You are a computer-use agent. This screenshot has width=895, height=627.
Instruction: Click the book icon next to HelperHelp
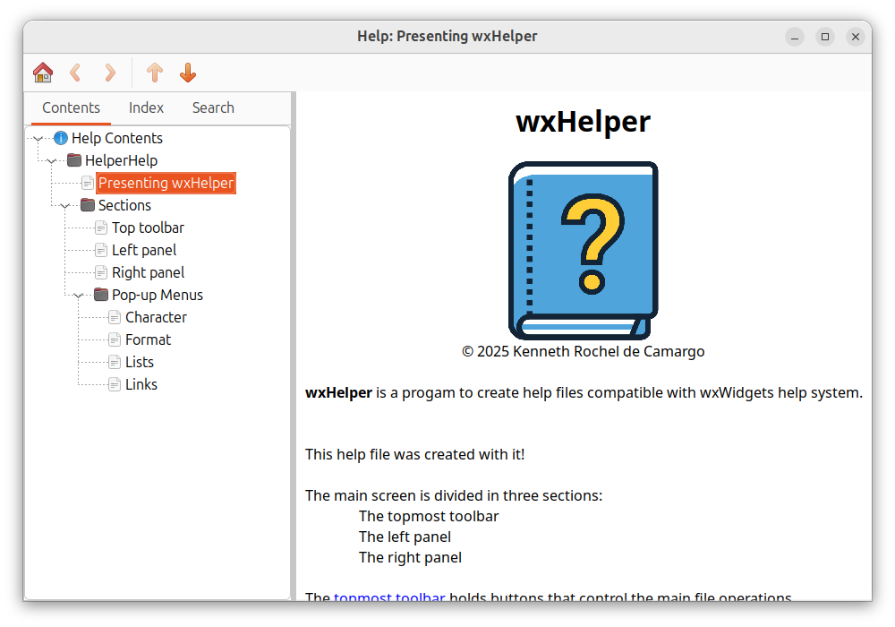[x=74, y=160]
